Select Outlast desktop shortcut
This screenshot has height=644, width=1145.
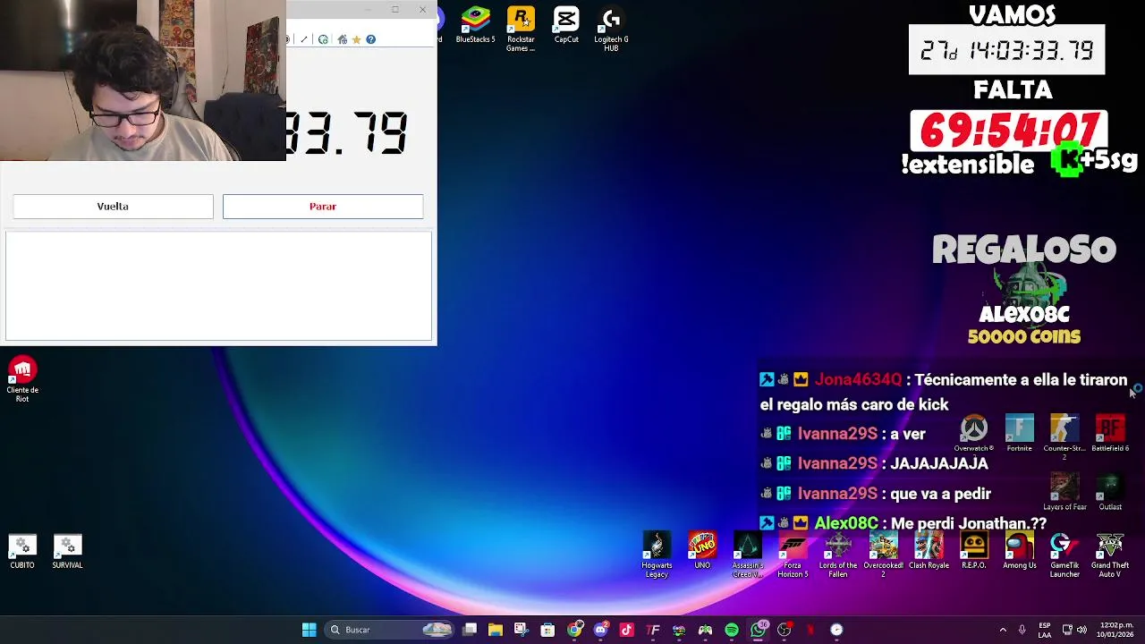(1110, 493)
